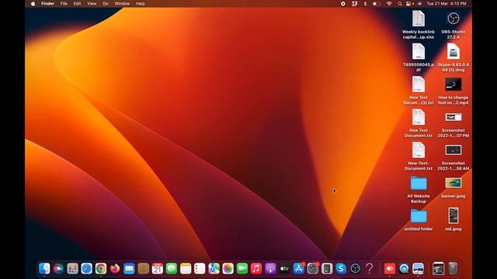
Task: Select the T499508045.pdf file
Action: [x=419, y=57]
